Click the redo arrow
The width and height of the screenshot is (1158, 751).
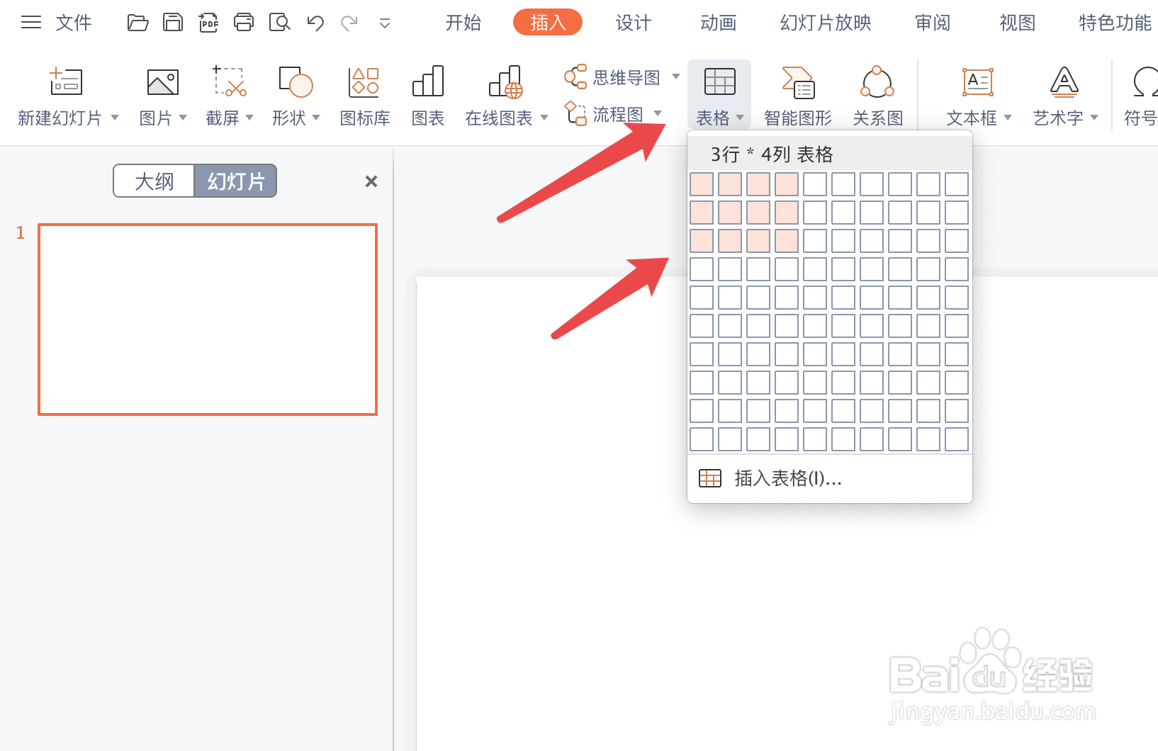coord(349,23)
